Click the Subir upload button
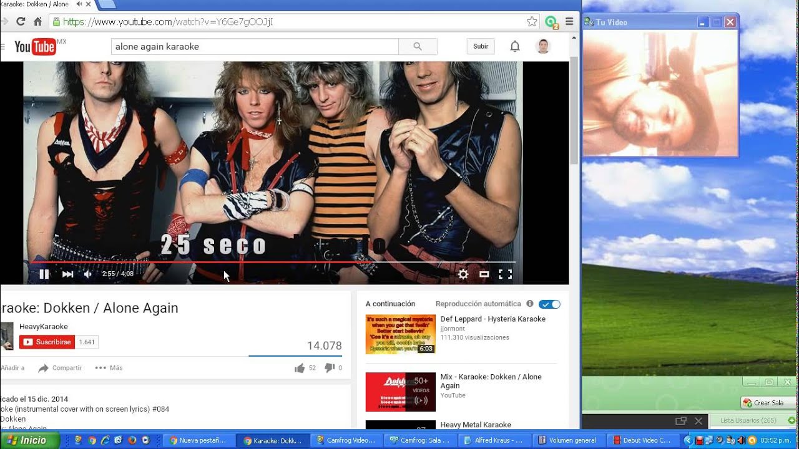The height and width of the screenshot is (449, 799). point(481,47)
